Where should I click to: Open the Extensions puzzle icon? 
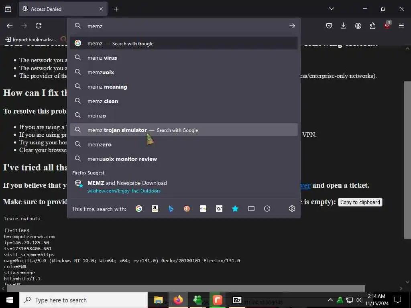372,26
